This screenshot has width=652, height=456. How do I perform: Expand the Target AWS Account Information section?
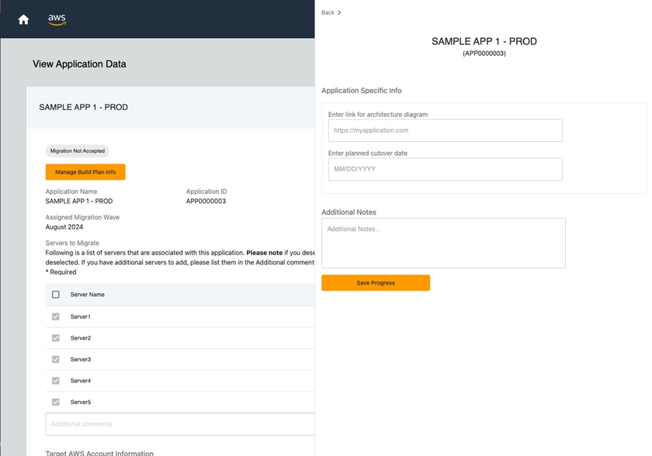click(x=99, y=453)
